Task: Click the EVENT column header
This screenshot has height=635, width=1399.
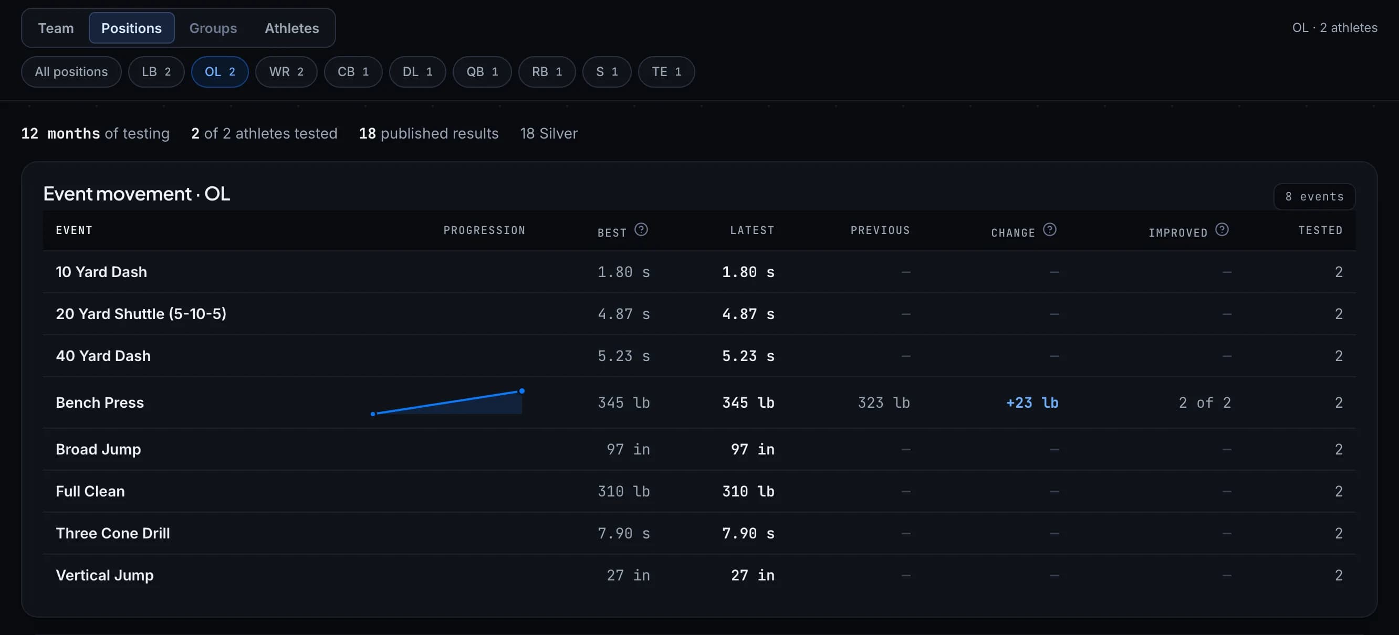Action: (x=75, y=230)
